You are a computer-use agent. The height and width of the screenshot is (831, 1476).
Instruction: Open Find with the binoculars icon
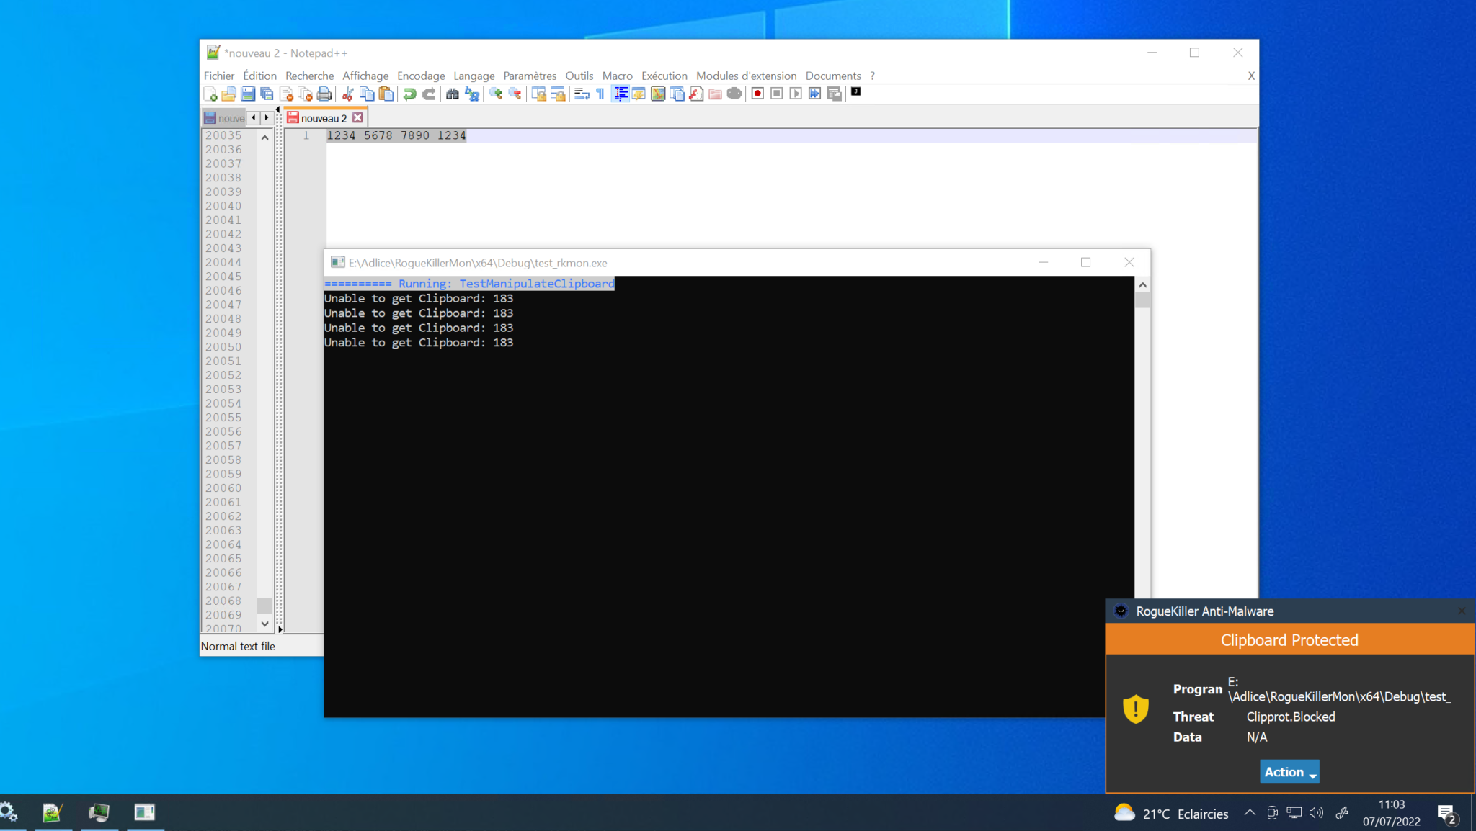pyautogui.click(x=452, y=94)
